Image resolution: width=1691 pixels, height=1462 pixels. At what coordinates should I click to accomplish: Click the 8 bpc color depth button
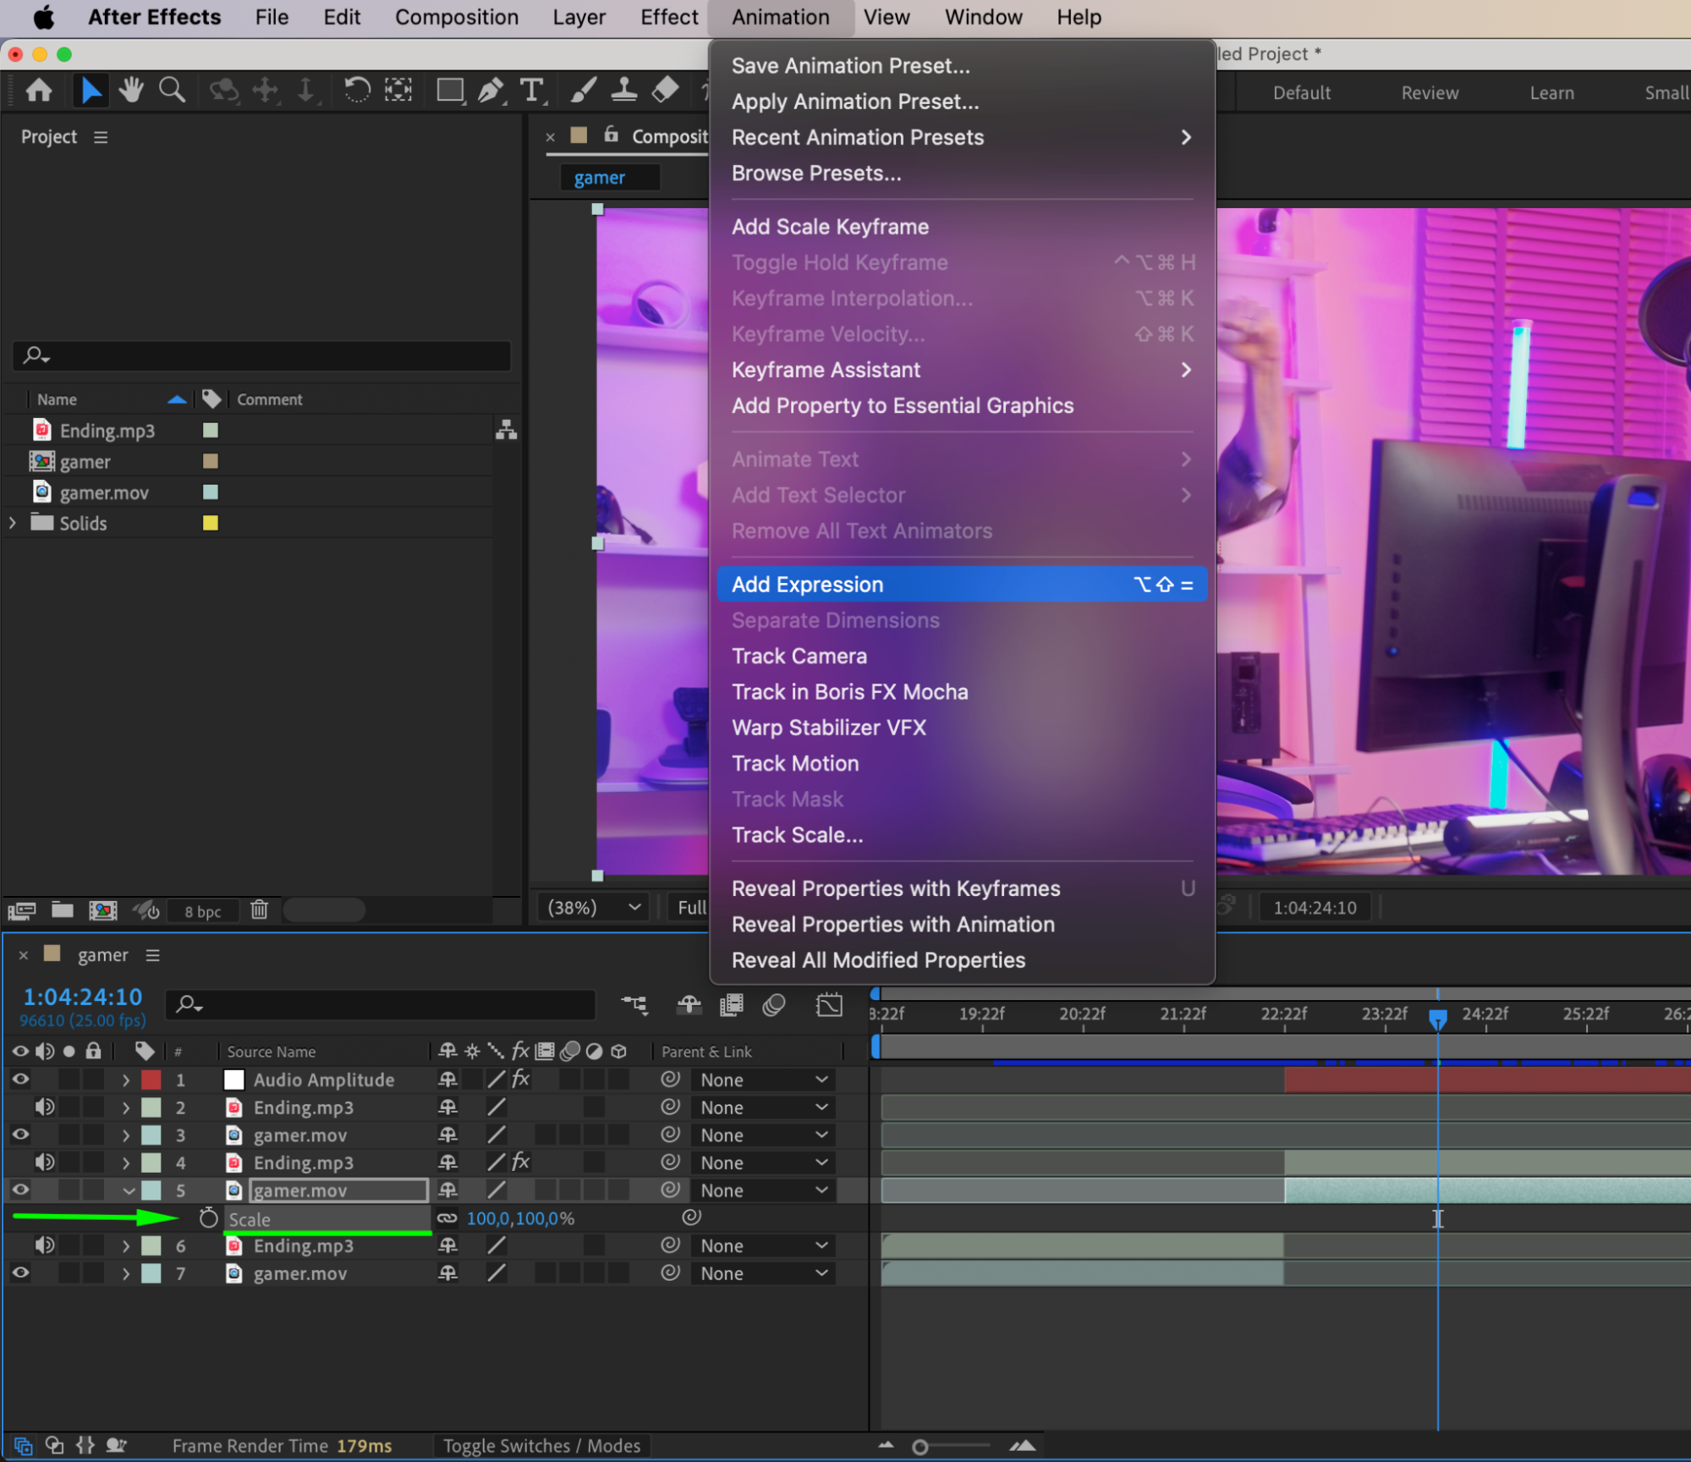click(x=203, y=911)
